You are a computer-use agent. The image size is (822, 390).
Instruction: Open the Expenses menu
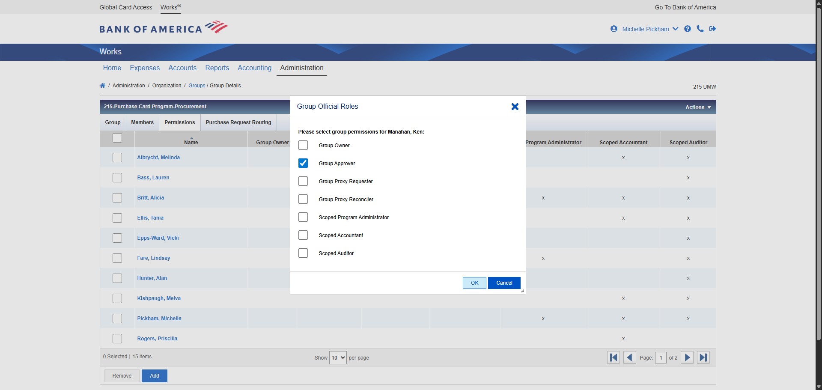coord(145,68)
